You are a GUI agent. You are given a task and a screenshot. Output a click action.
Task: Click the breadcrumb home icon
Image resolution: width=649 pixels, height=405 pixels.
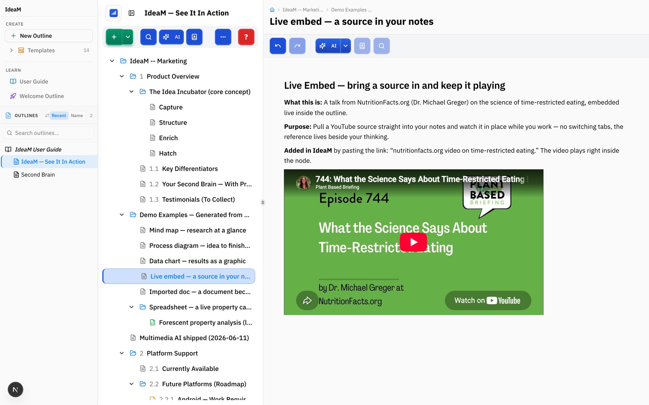(x=272, y=10)
